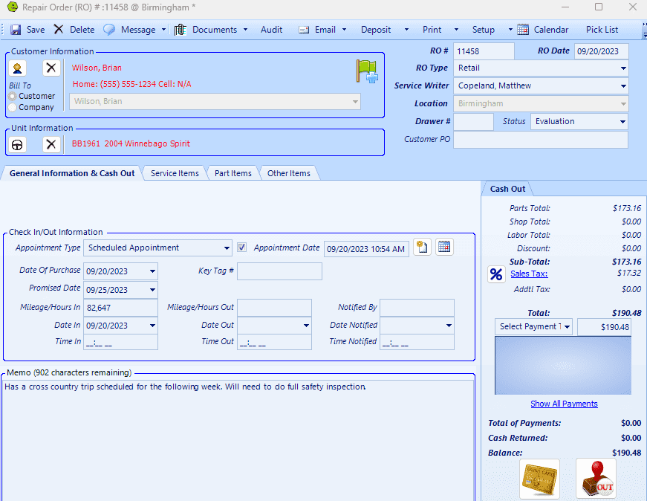
Task: Switch to the Service Items tab
Action: [175, 173]
